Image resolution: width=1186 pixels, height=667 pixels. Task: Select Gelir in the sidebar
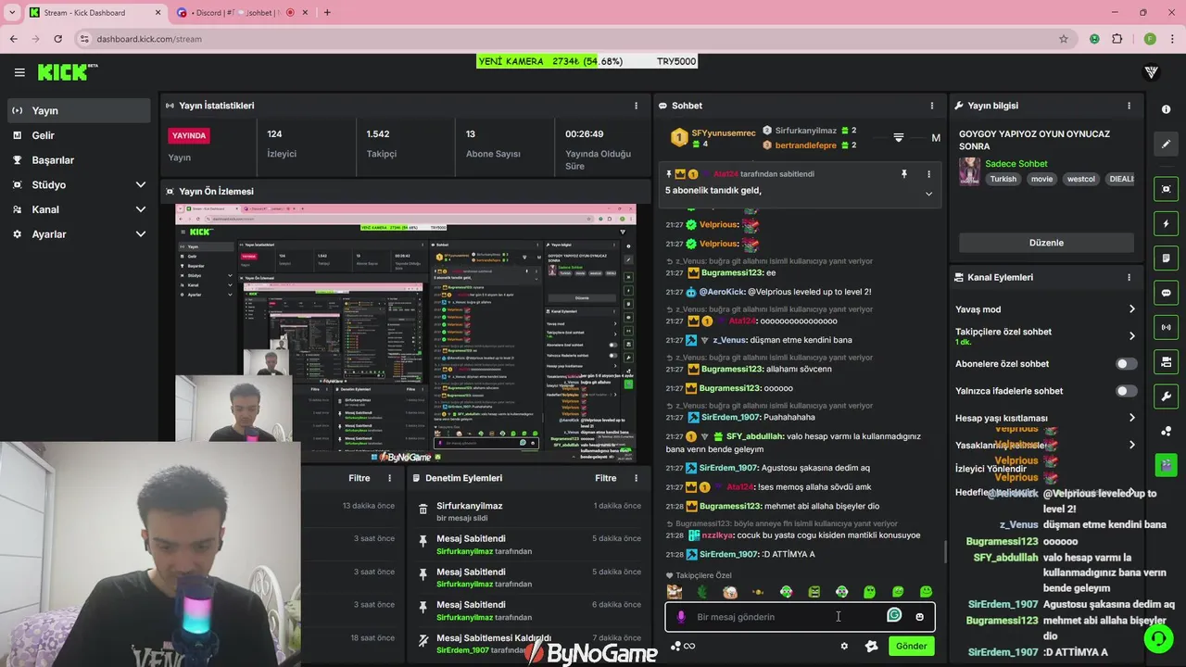(79, 135)
